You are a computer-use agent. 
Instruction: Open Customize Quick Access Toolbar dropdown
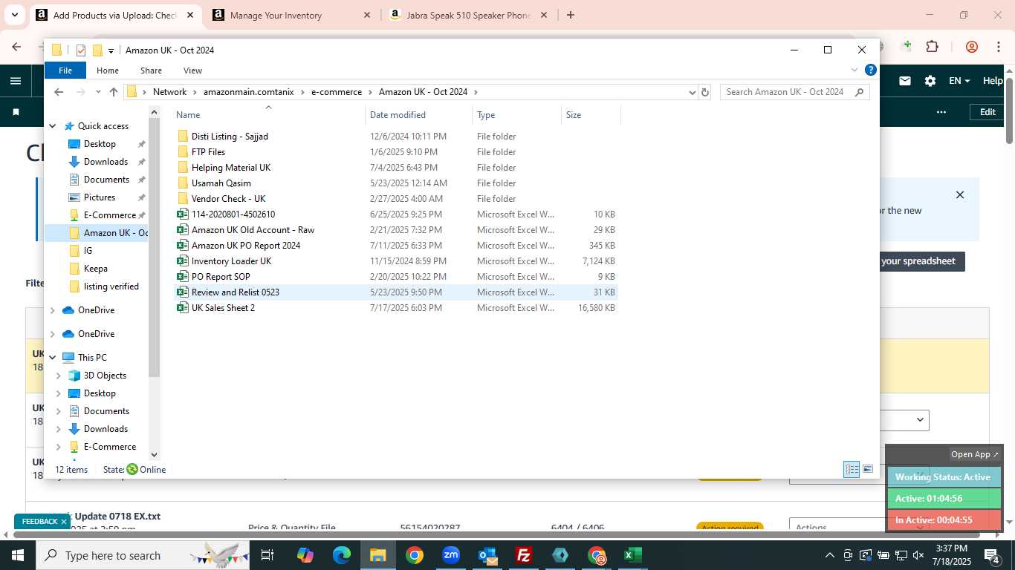(111, 50)
